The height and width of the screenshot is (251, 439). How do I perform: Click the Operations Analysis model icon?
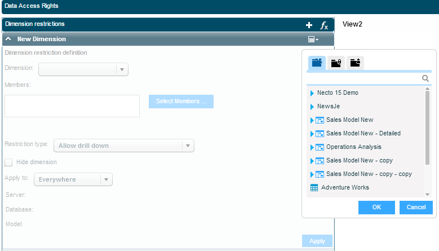(320, 147)
